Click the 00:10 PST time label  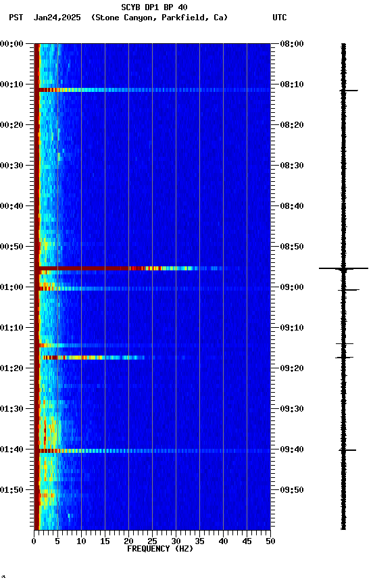pos(11,84)
